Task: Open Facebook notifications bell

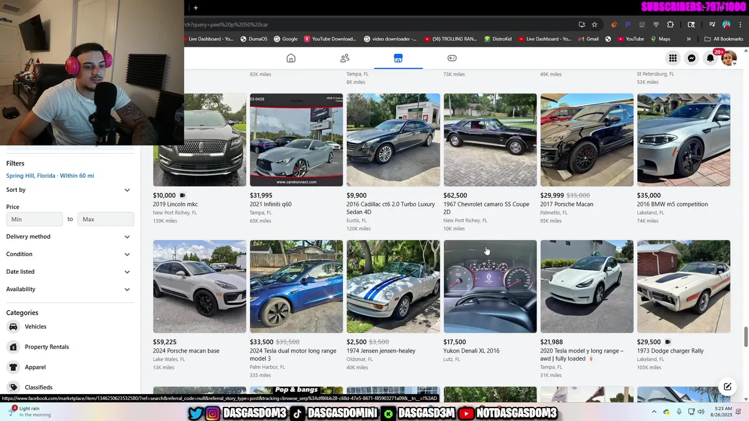Action: (710, 58)
